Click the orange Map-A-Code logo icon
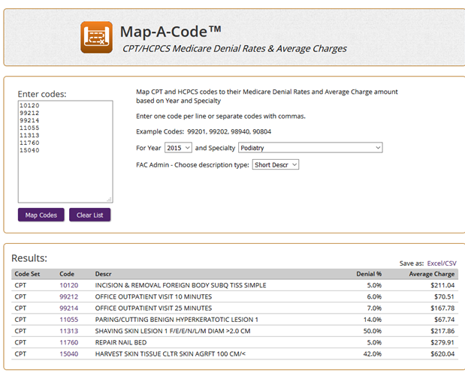 [x=96, y=37]
